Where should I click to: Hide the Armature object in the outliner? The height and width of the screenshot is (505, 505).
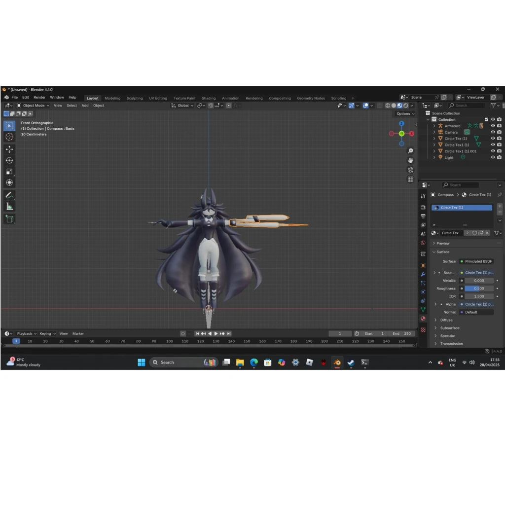pos(493,126)
